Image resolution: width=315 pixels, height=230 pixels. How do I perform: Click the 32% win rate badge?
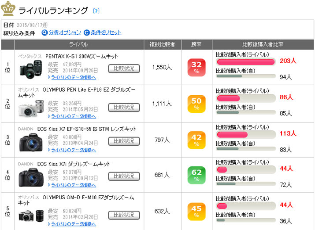pos(196,68)
